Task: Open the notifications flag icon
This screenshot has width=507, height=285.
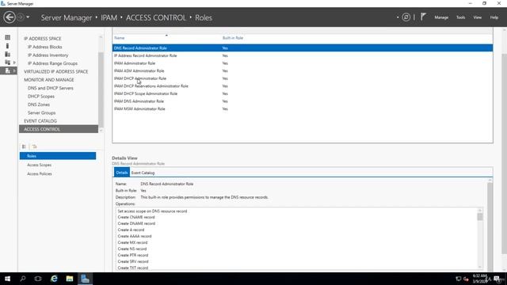Action: coord(423,17)
